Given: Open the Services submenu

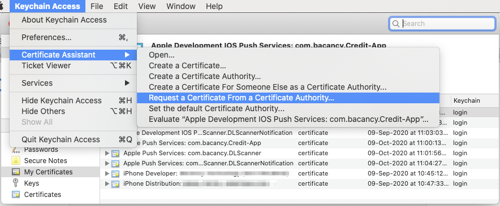Looking at the screenshot, I should coord(74,83).
